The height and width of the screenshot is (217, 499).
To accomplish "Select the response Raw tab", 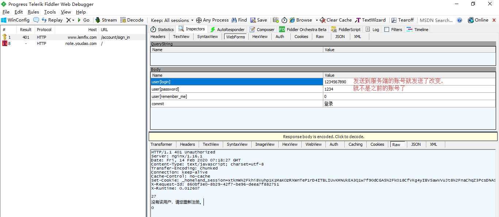I will (x=397, y=145).
